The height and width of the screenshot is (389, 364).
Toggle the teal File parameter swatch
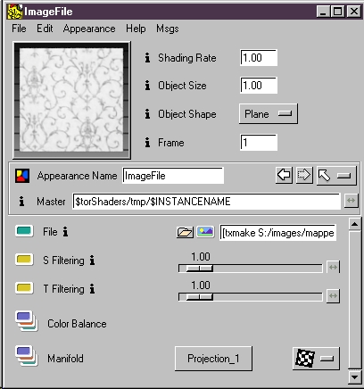tap(24, 231)
